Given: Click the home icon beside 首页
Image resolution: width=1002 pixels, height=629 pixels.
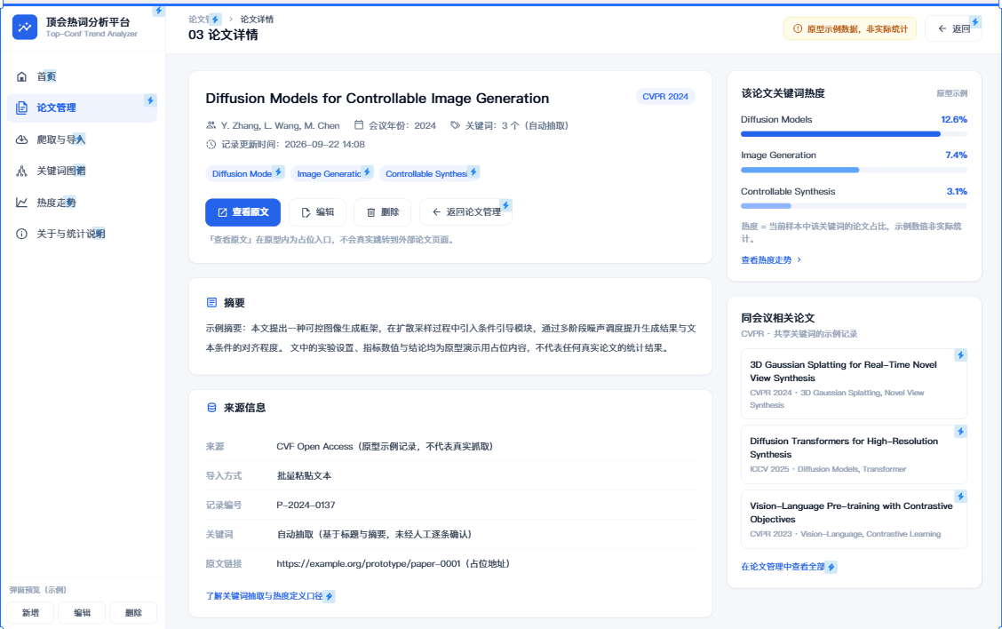Looking at the screenshot, I should (21, 76).
